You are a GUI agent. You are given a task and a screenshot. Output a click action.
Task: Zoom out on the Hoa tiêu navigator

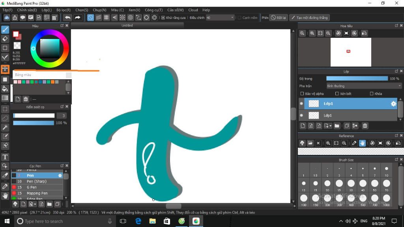click(328, 33)
